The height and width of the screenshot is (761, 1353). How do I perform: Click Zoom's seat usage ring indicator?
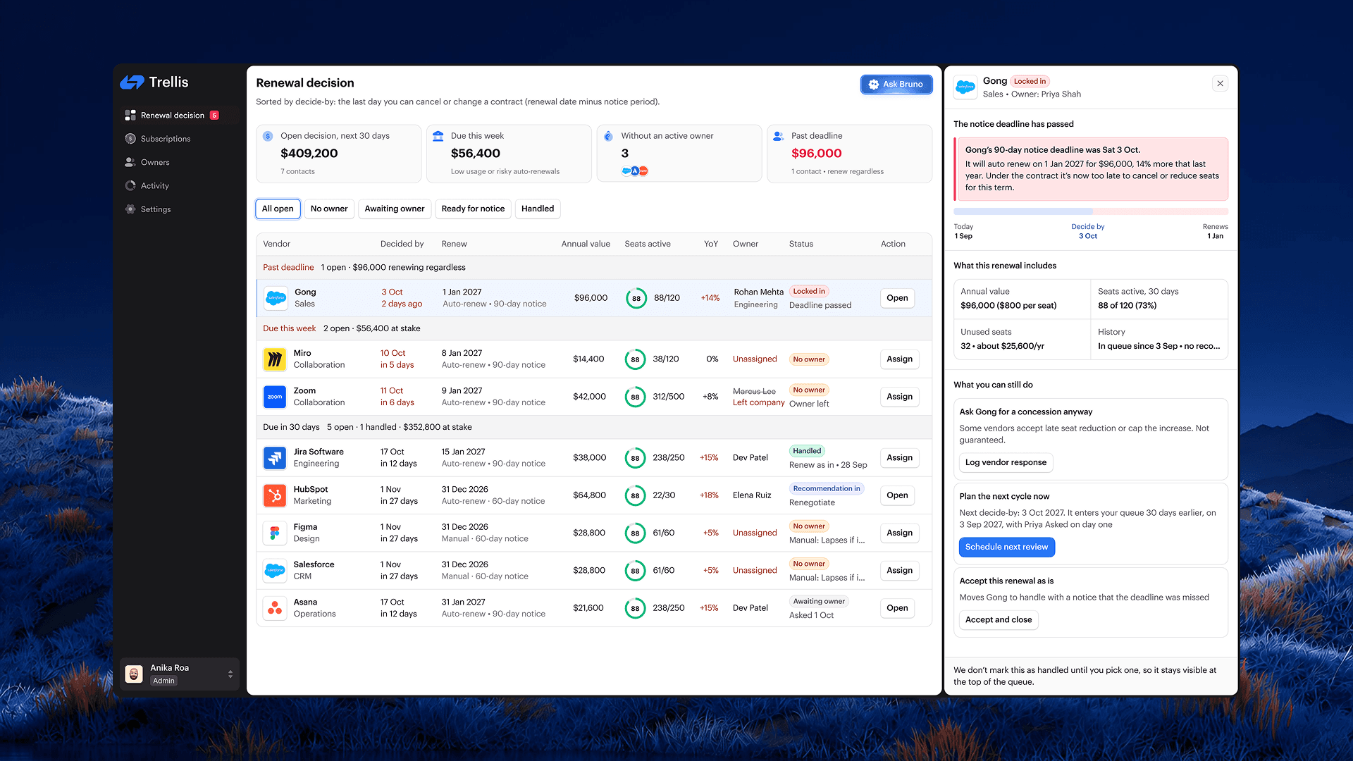pos(635,397)
